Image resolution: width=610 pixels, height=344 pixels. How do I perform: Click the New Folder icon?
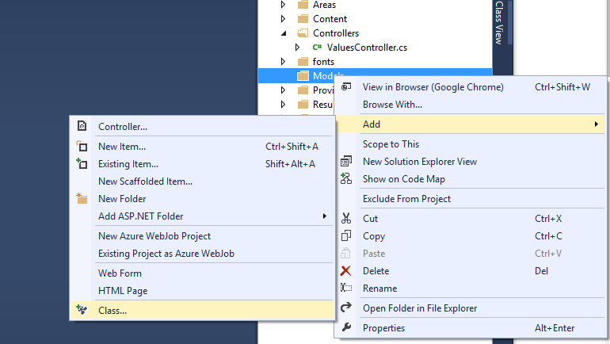(82, 199)
